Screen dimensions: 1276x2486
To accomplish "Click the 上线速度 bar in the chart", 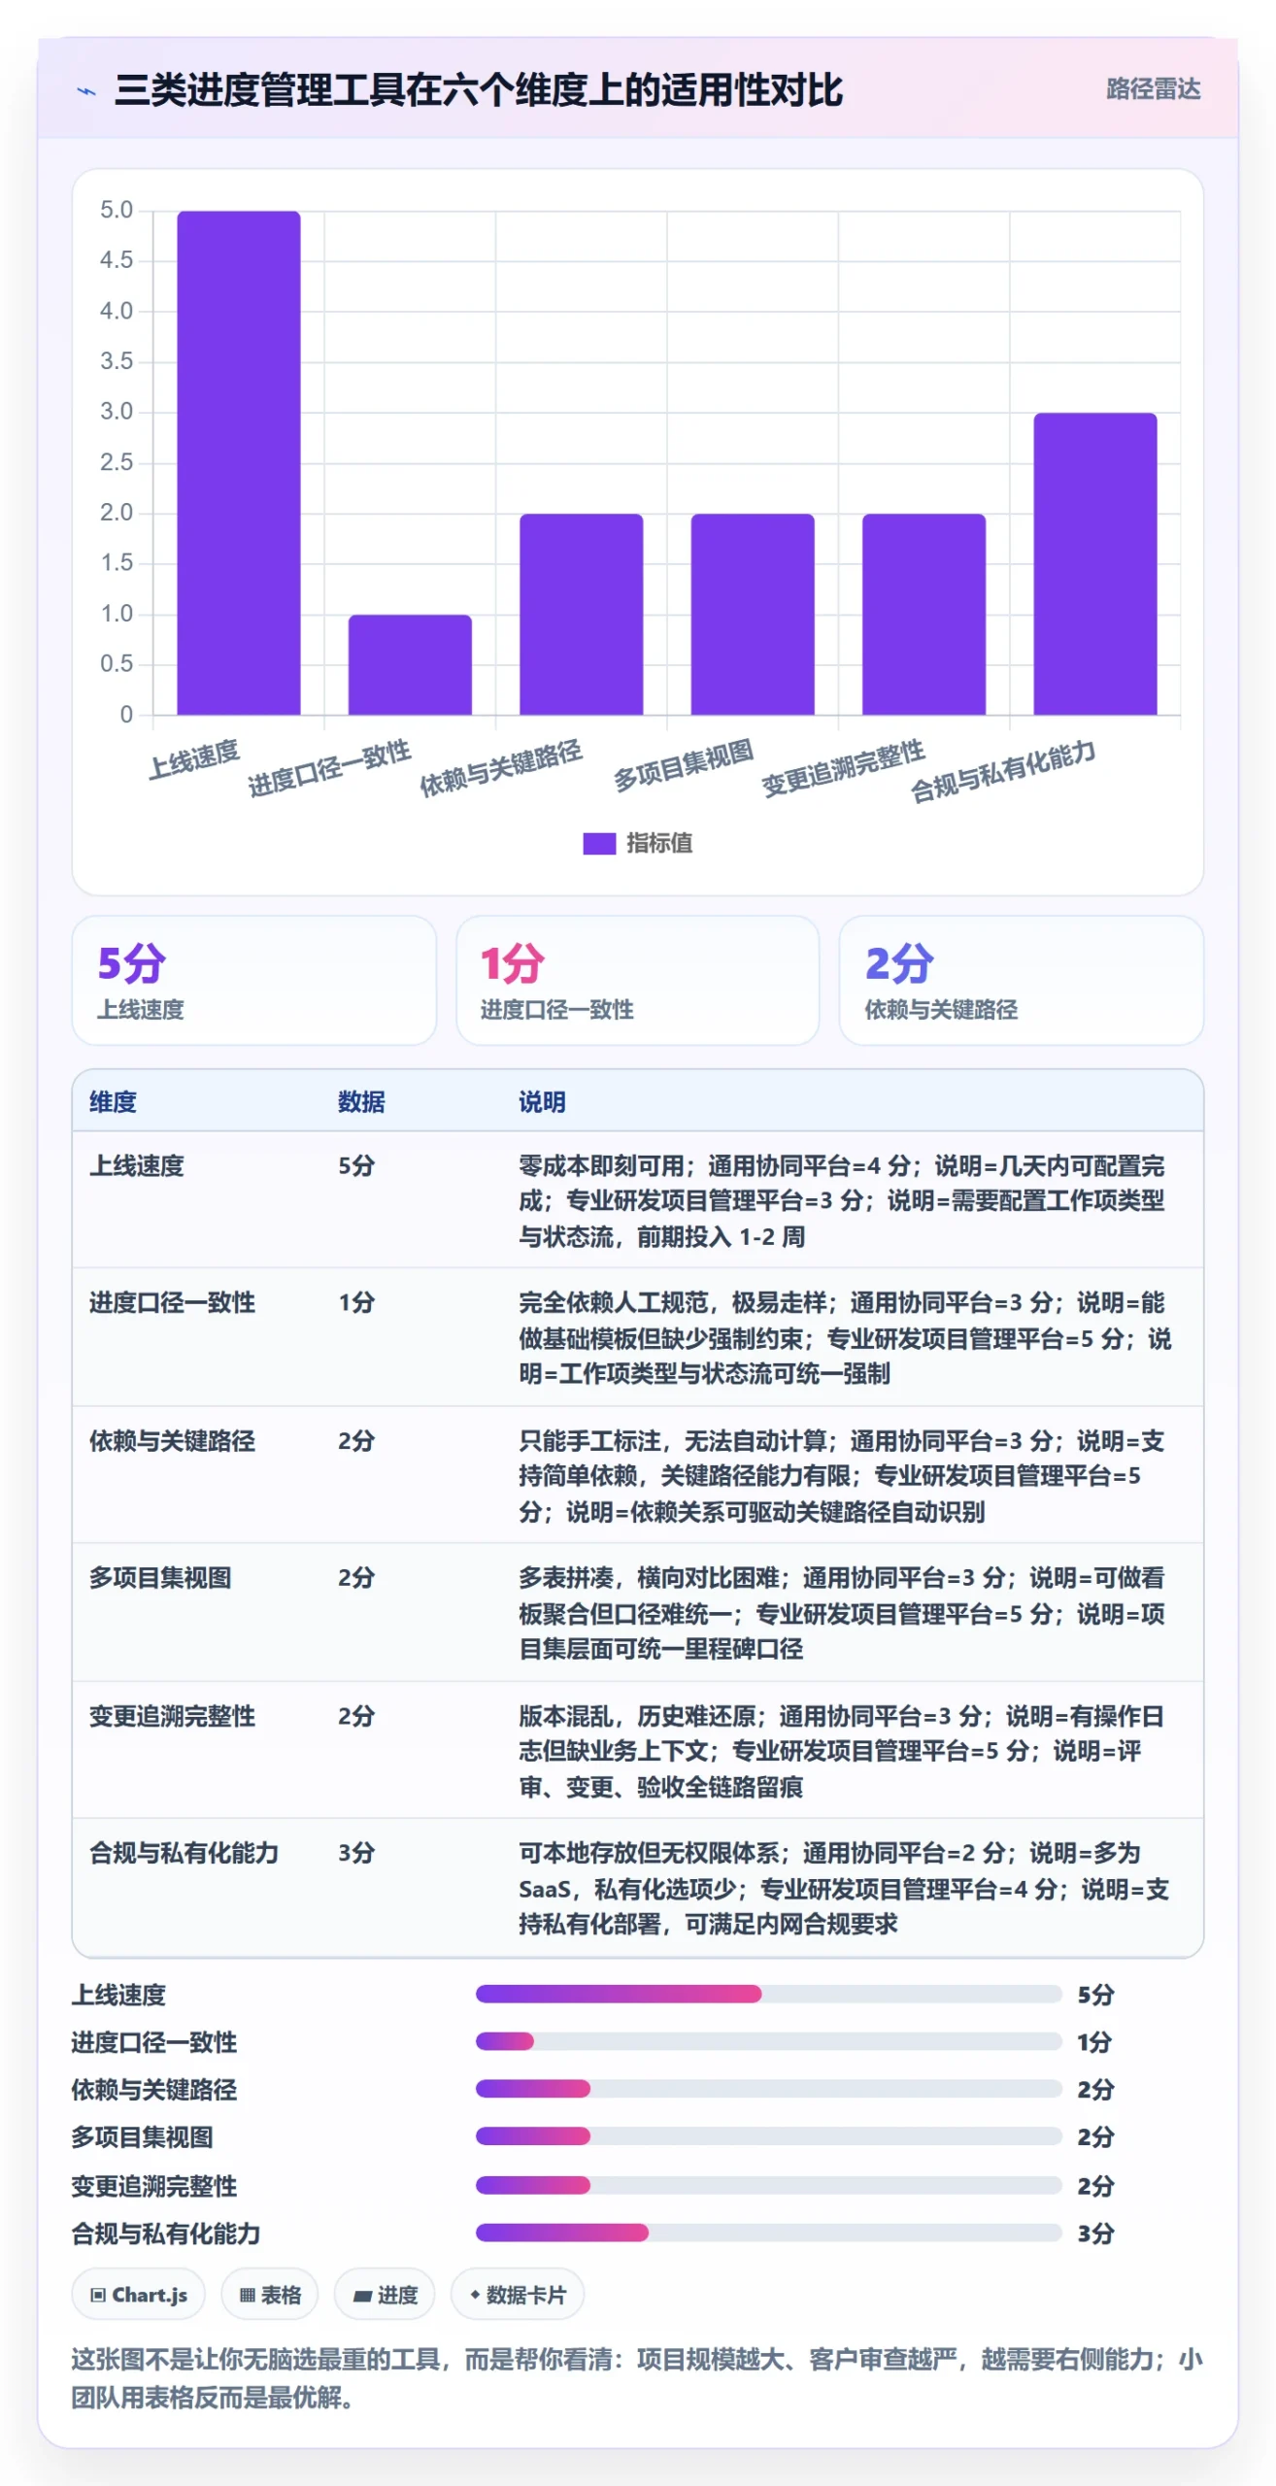I will coord(239,463).
